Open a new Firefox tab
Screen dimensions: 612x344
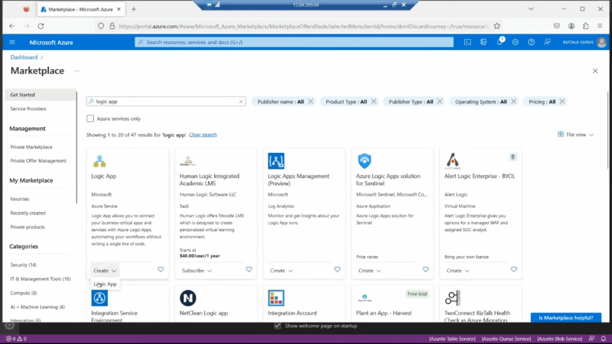click(x=134, y=9)
